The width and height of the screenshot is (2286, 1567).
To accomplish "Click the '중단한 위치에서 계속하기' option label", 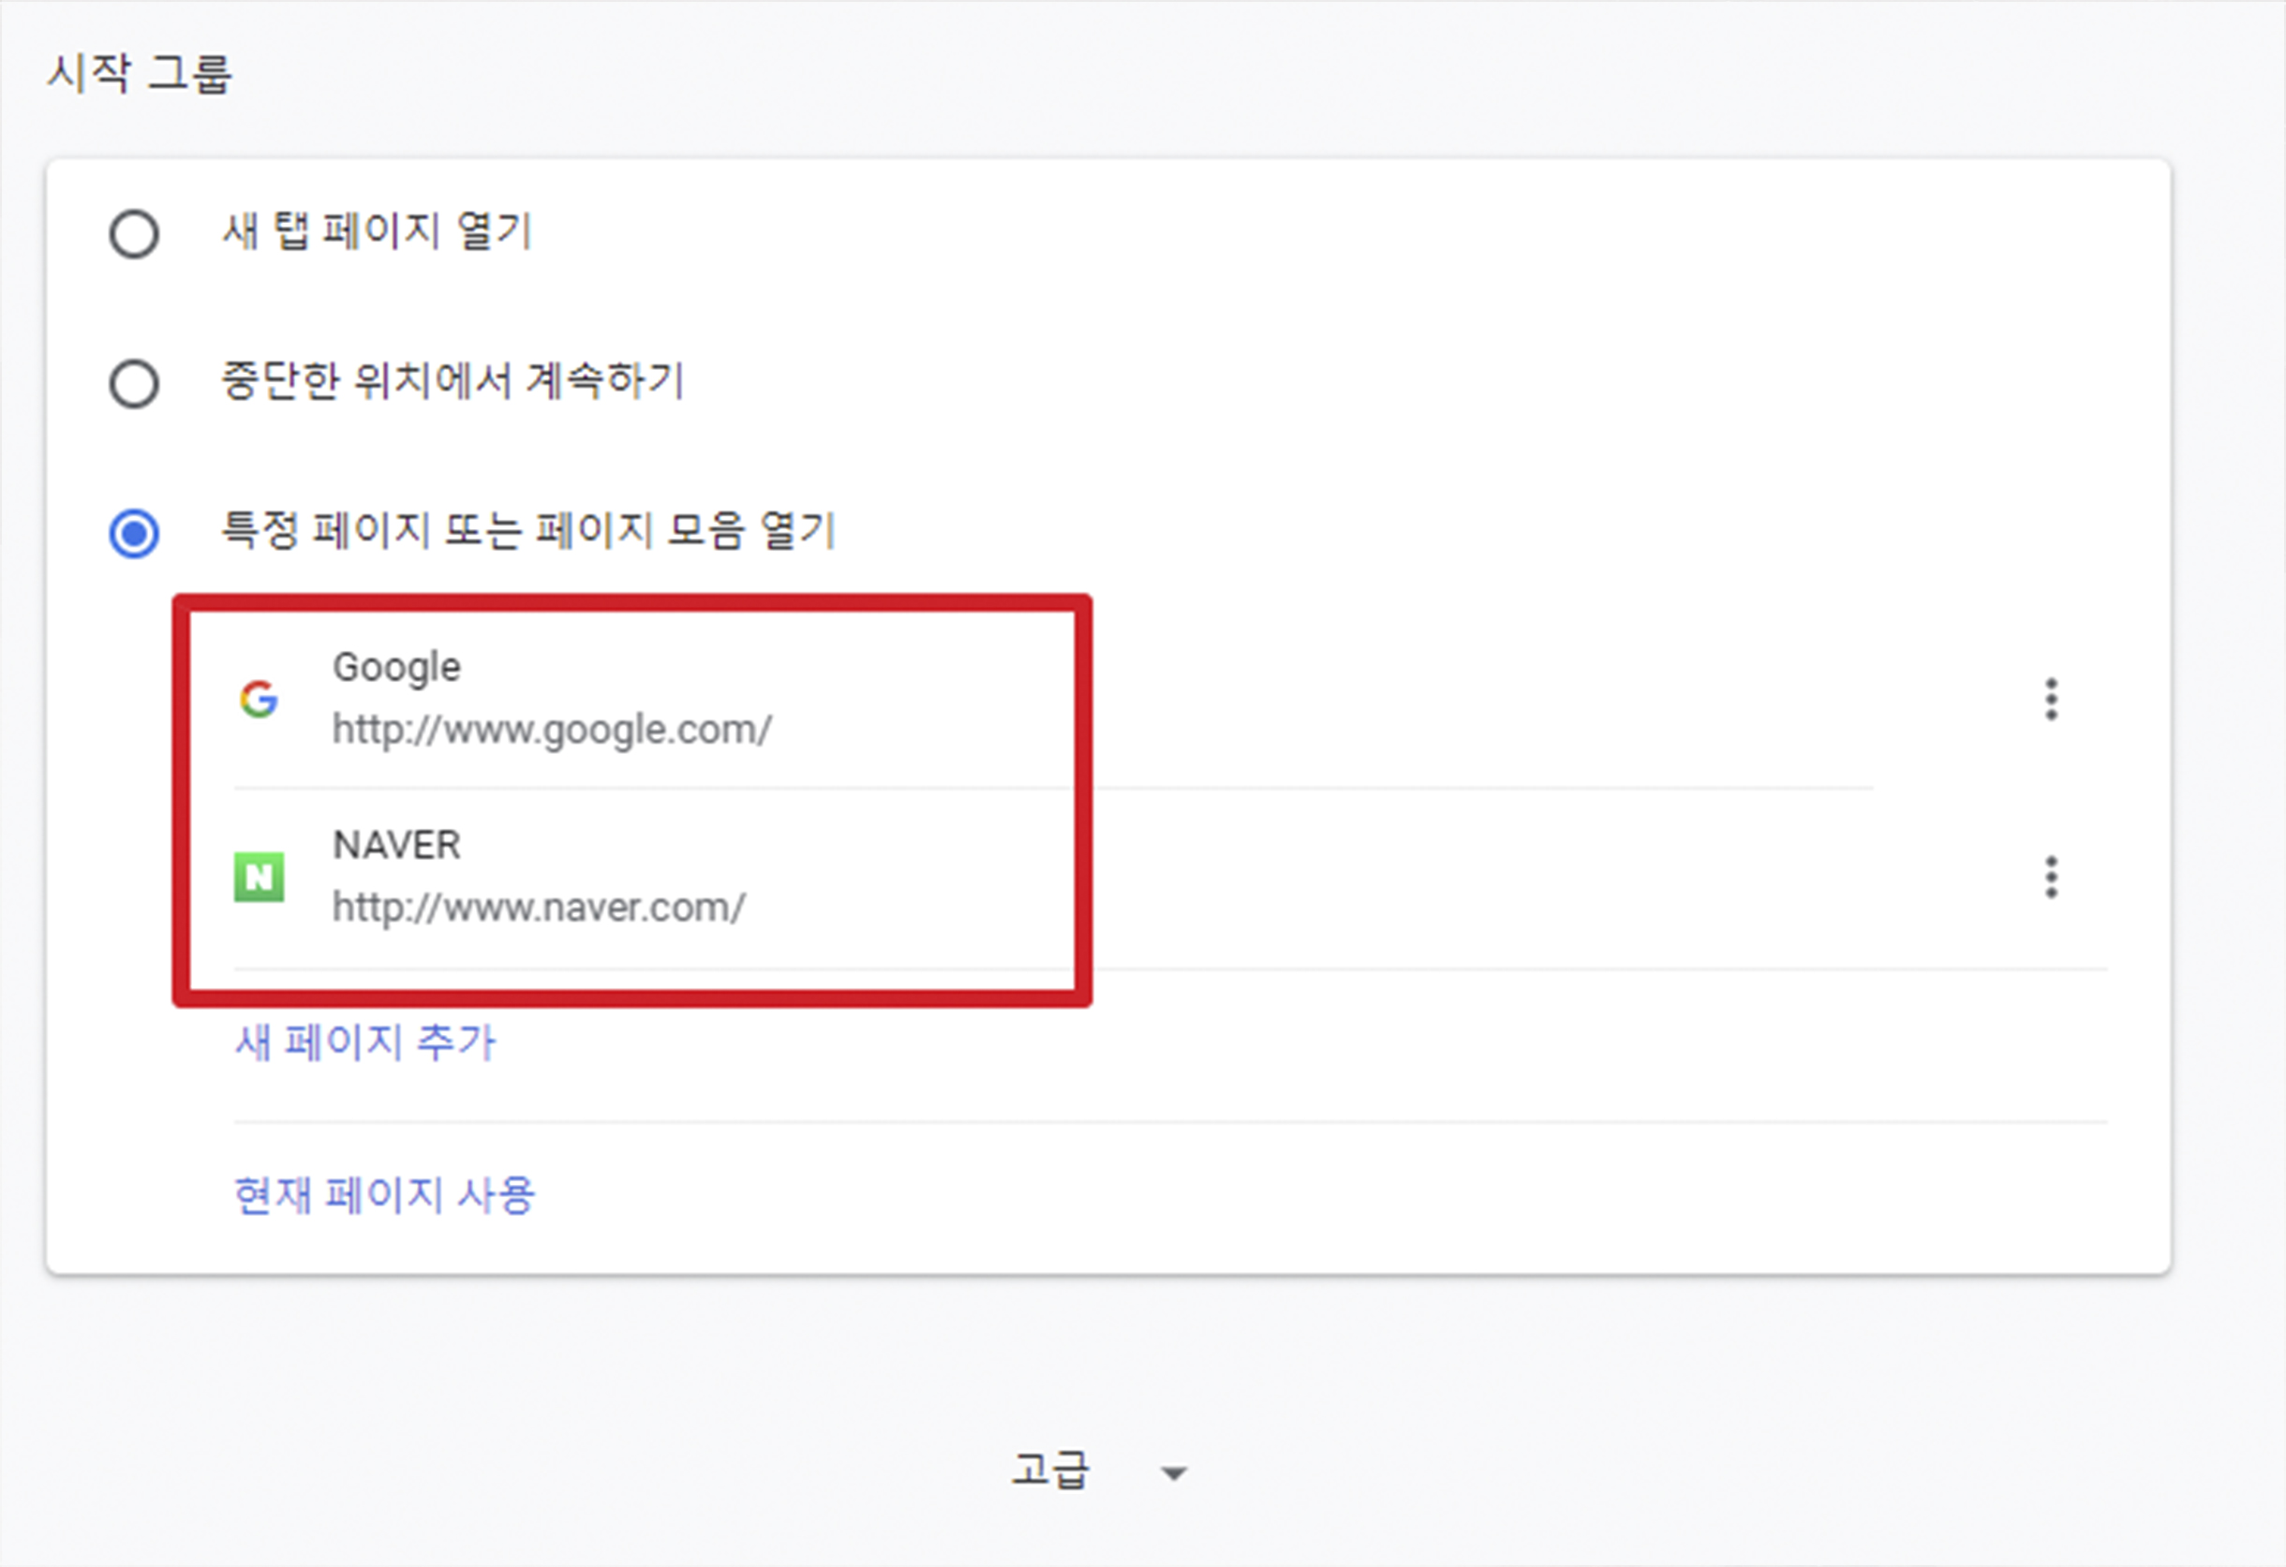I will [x=453, y=380].
